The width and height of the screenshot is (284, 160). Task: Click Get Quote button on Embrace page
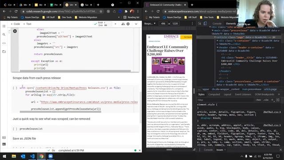tap(186, 37)
